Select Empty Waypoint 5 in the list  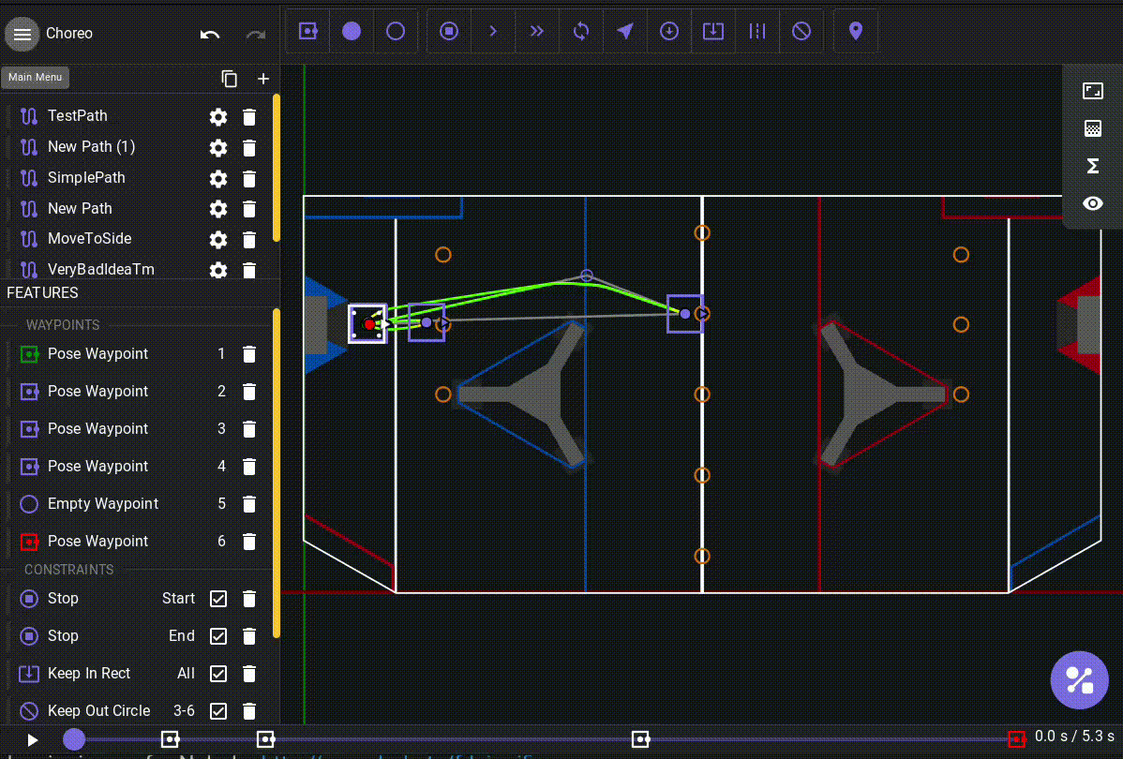tap(136, 504)
